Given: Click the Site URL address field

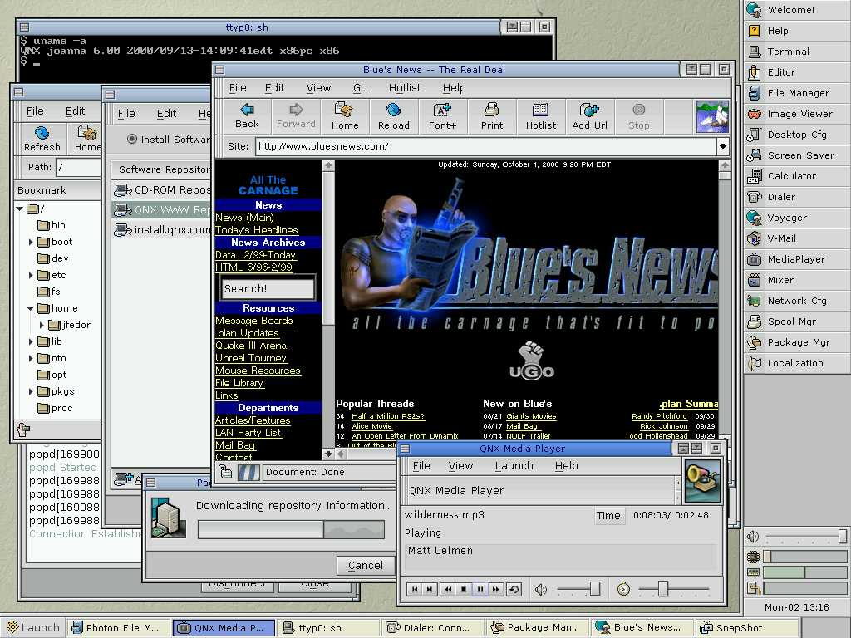Looking at the screenshot, I should click(x=486, y=146).
